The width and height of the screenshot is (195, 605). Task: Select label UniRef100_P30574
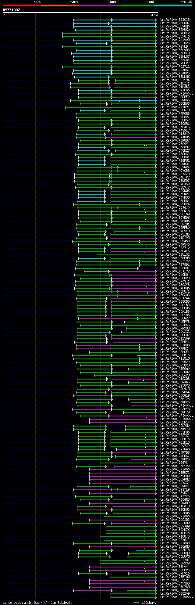point(175,493)
